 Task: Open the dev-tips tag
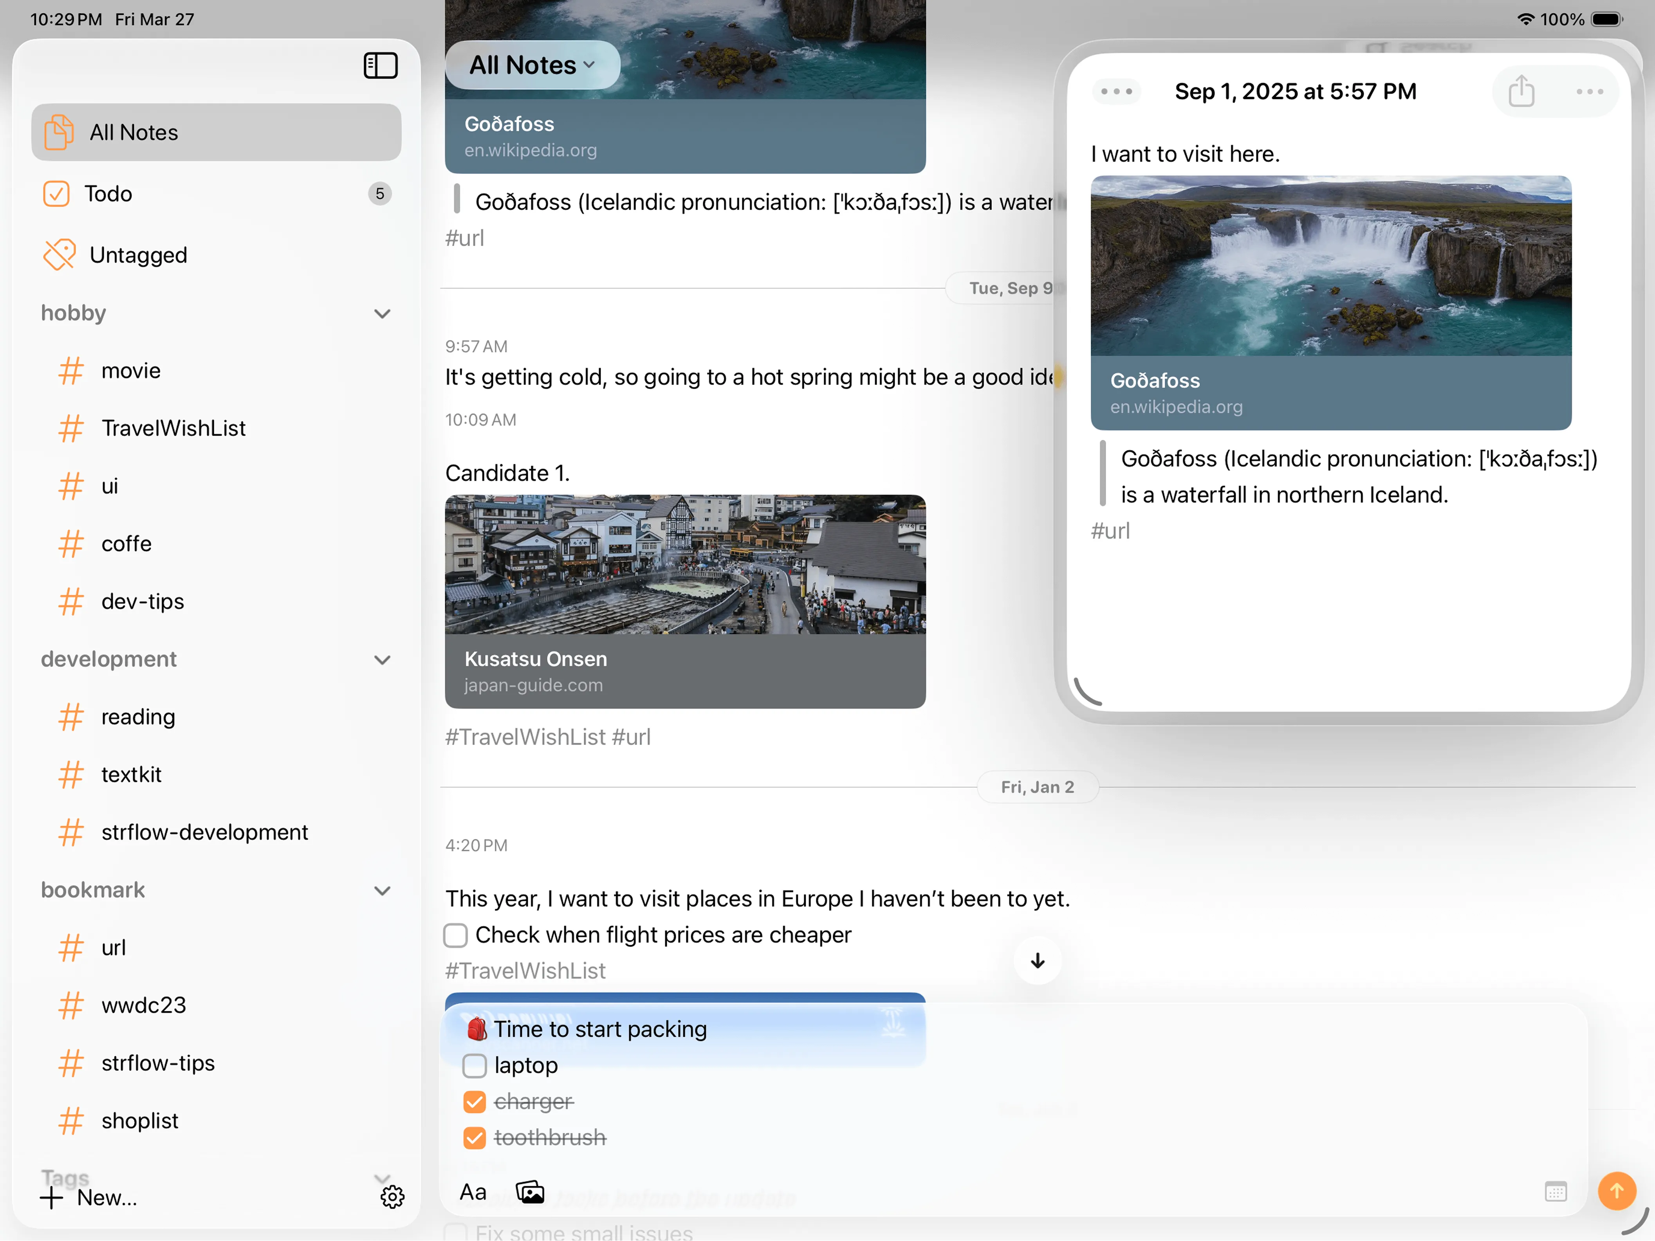pyautogui.click(x=216, y=601)
